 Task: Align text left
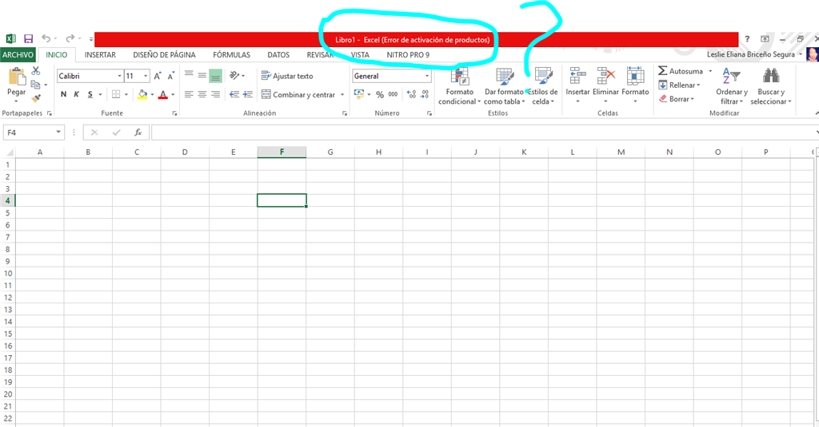189,94
